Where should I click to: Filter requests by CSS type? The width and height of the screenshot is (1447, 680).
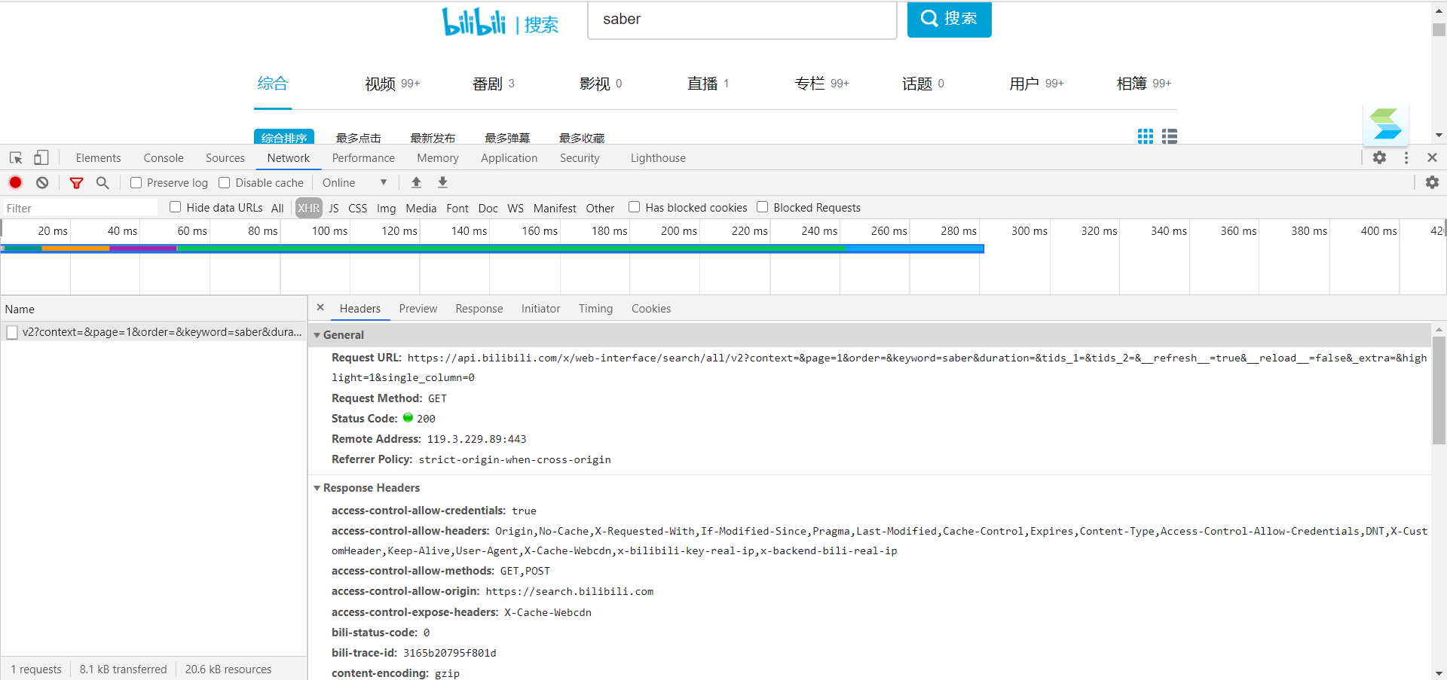point(358,208)
